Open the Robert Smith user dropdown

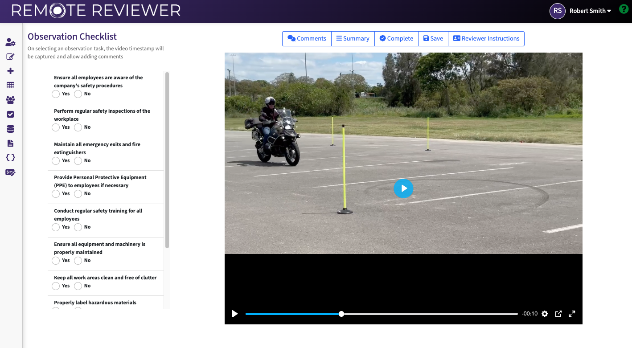(x=590, y=11)
